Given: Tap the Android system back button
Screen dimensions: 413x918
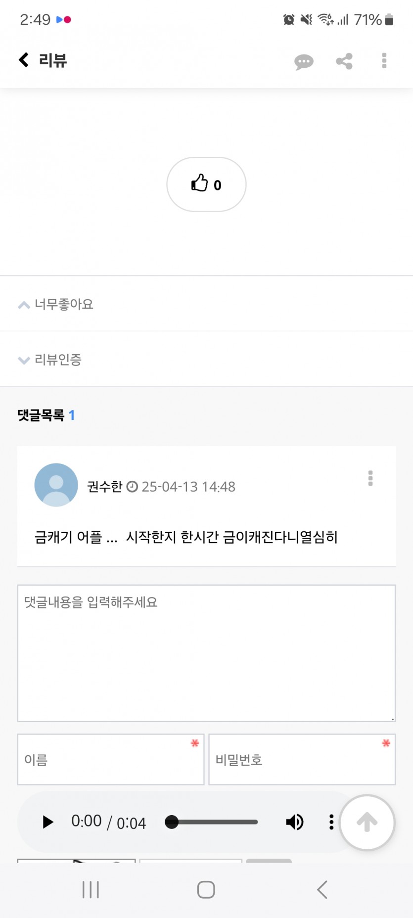Looking at the screenshot, I should pos(322,889).
